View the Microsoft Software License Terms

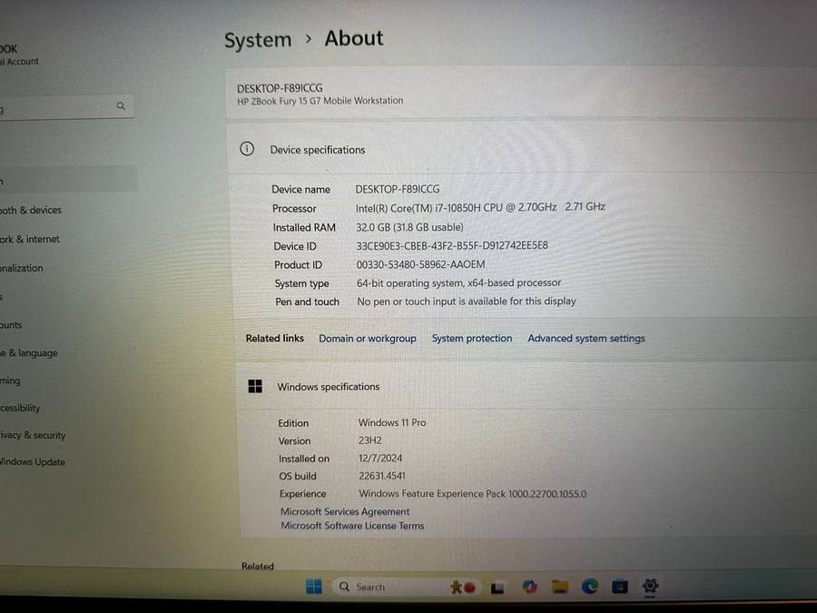point(352,525)
